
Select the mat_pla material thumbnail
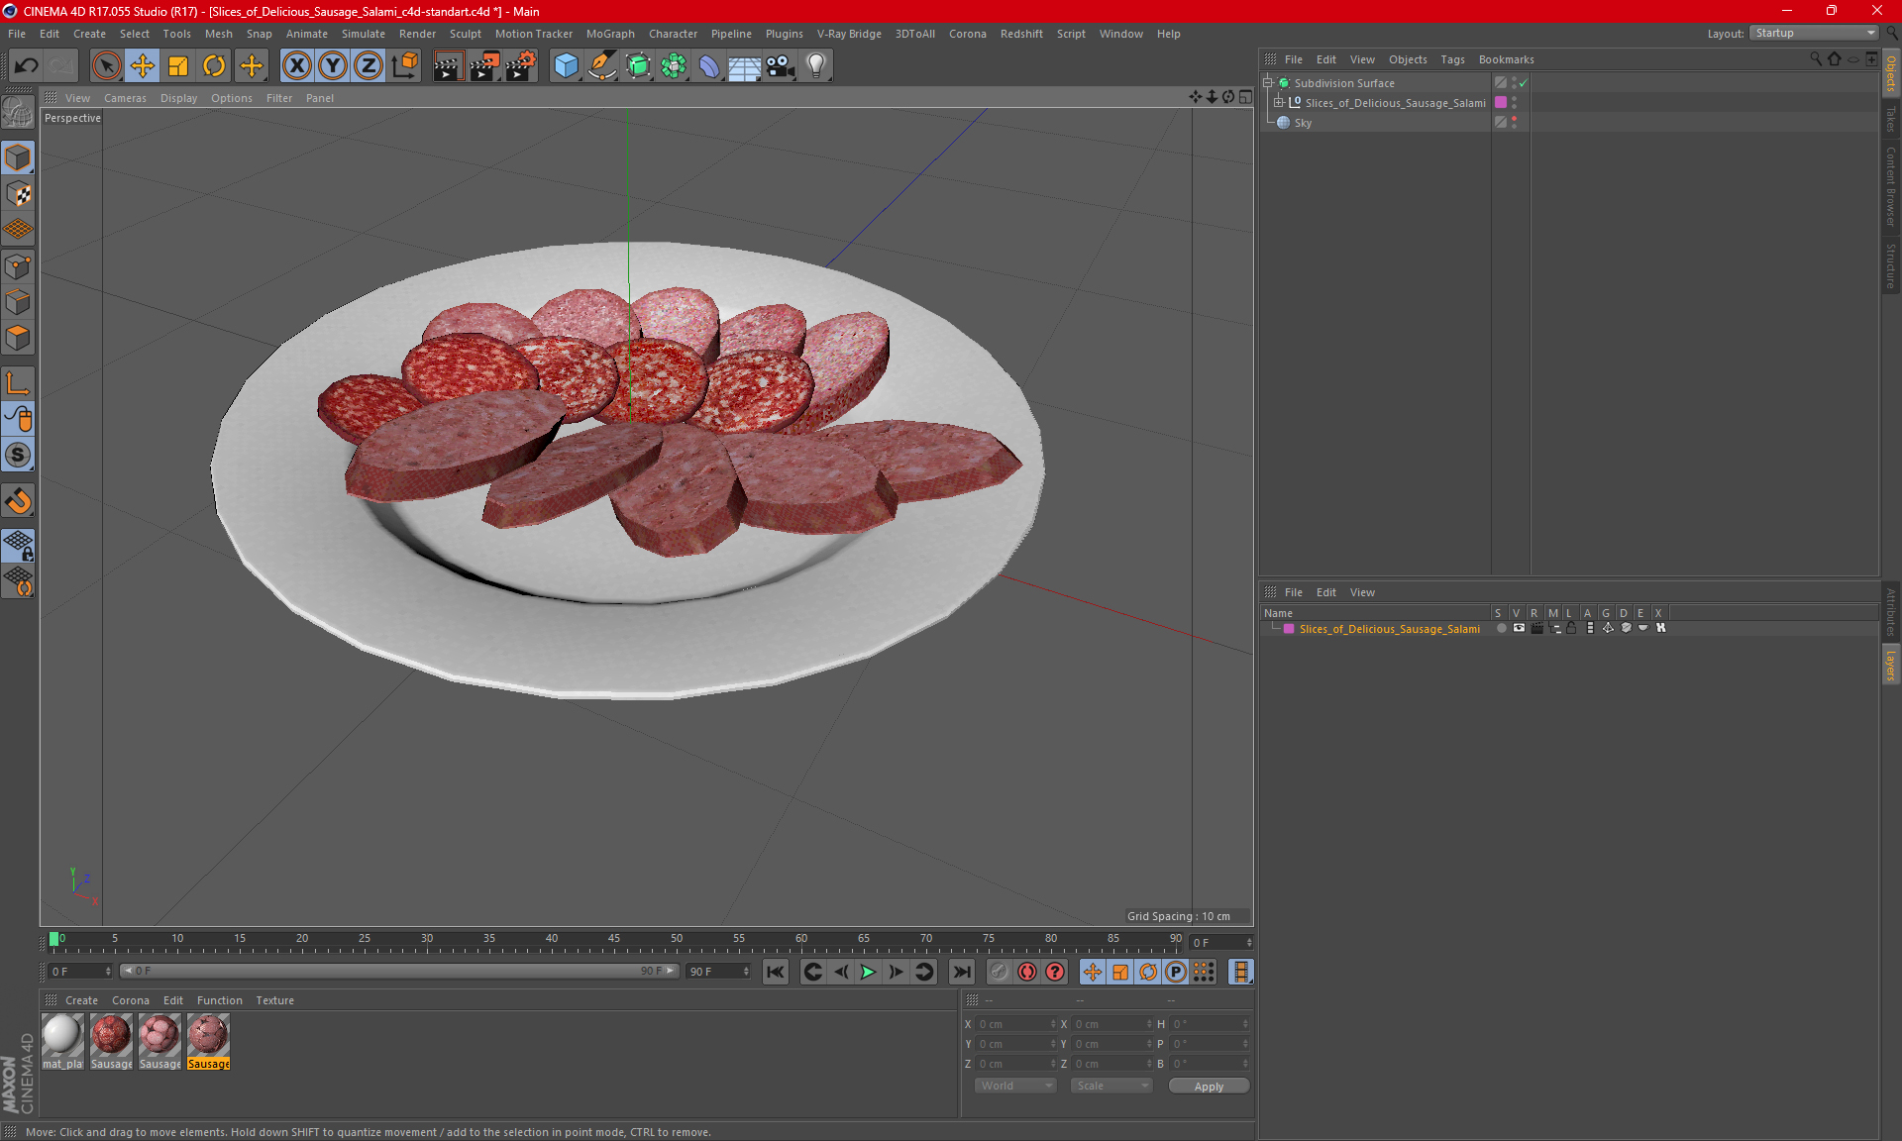(x=61, y=1041)
